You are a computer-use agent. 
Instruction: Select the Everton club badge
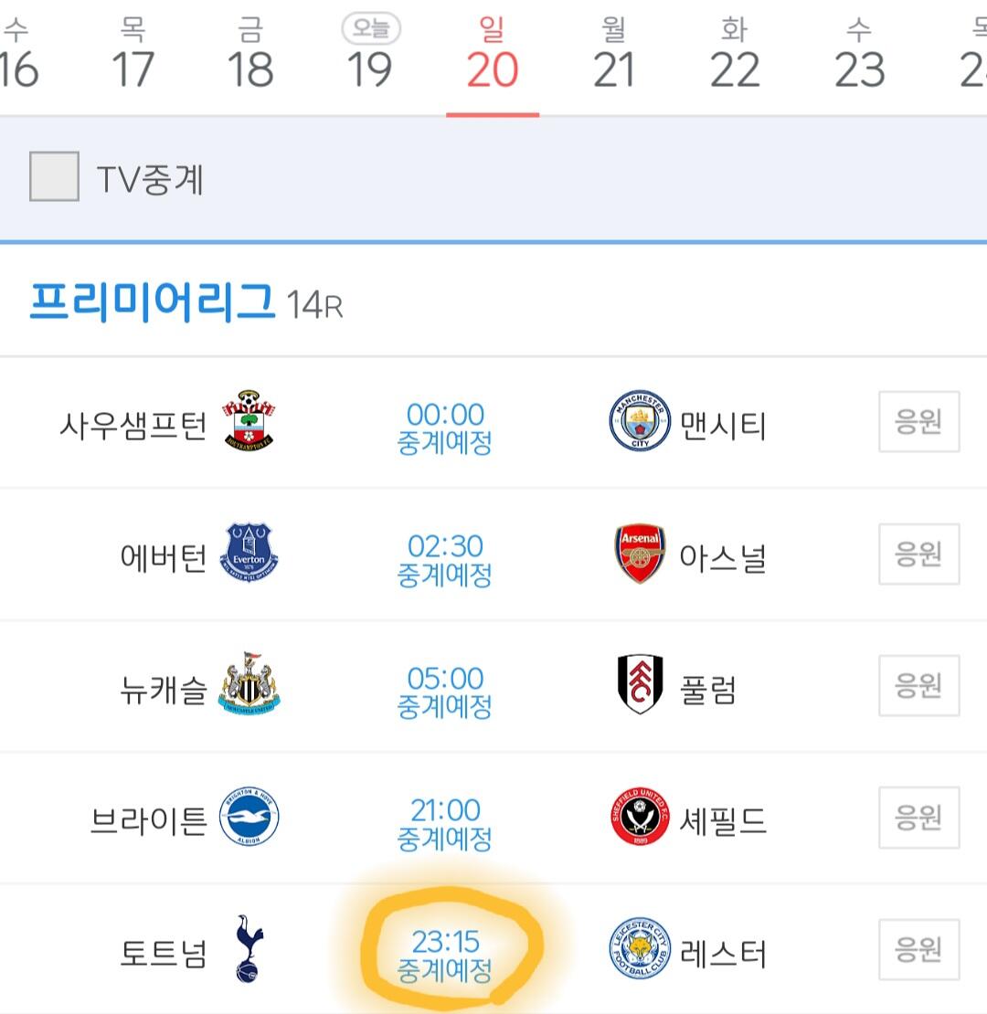[x=249, y=553]
